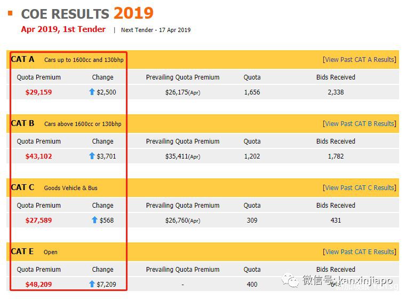Click the CAT C Goods Vehicle & Bus header
This screenshot has height=299, width=406.
click(x=53, y=187)
